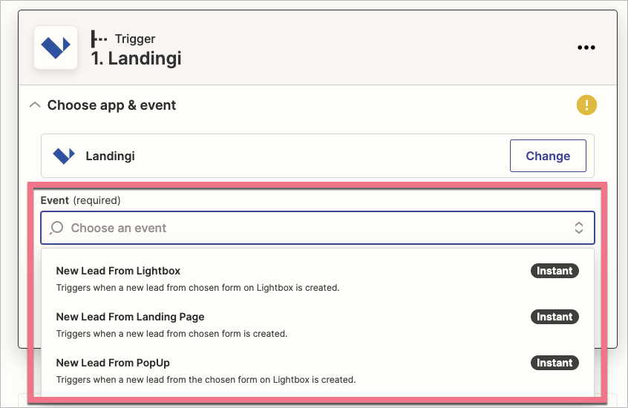The image size is (628, 408).
Task: Click the small Landingi logo in app row
Action: [64, 156]
